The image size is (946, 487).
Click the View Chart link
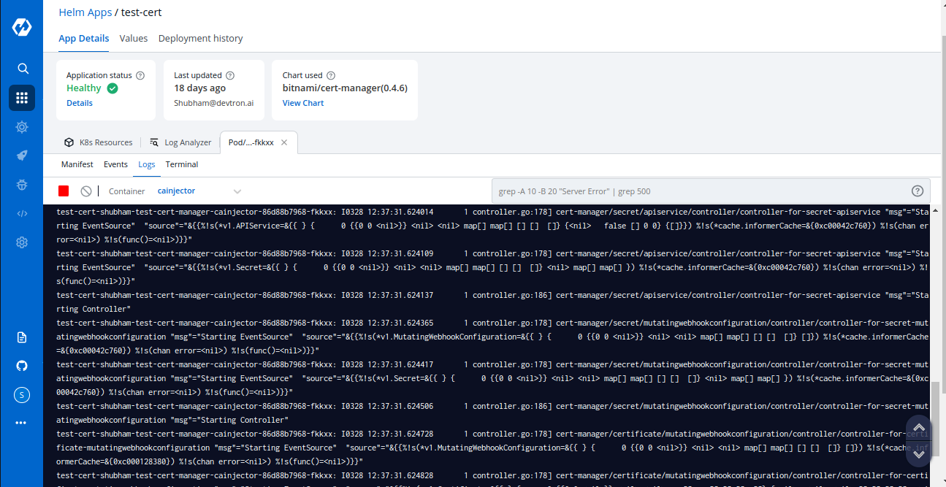coord(303,103)
